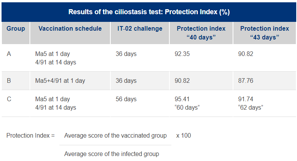Select the 'Group' column header
This screenshot has width=297, height=161.
tap(16, 29)
